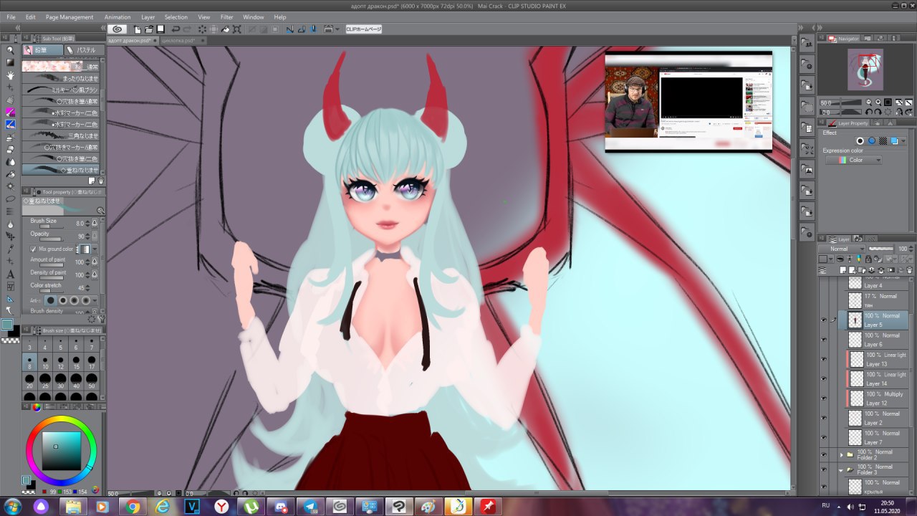The width and height of the screenshot is (917, 516).
Task: Click the Layer color blue square icon
Action: tap(894, 141)
